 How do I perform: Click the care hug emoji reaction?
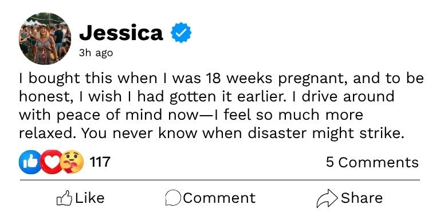[x=72, y=162]
